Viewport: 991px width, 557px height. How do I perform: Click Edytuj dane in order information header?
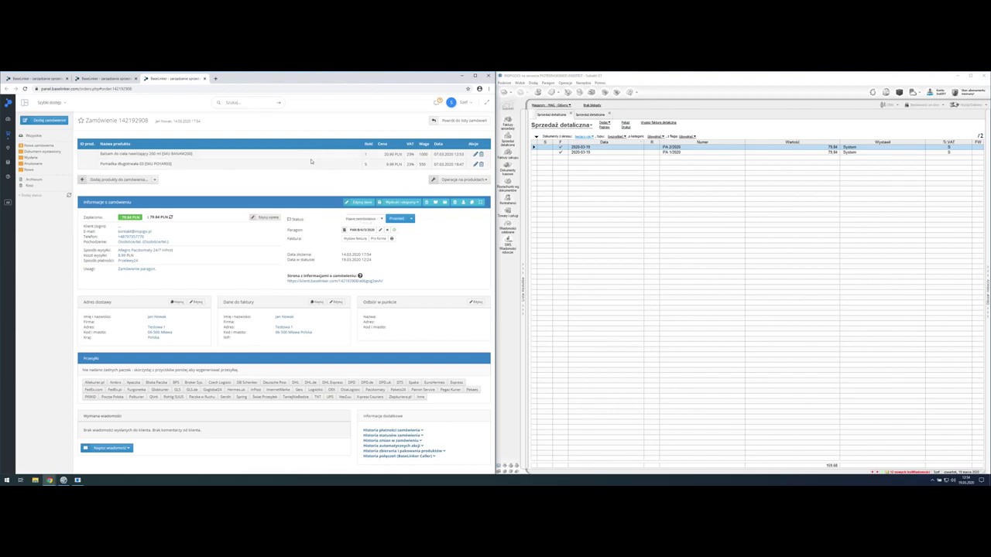tap(358, 202)
